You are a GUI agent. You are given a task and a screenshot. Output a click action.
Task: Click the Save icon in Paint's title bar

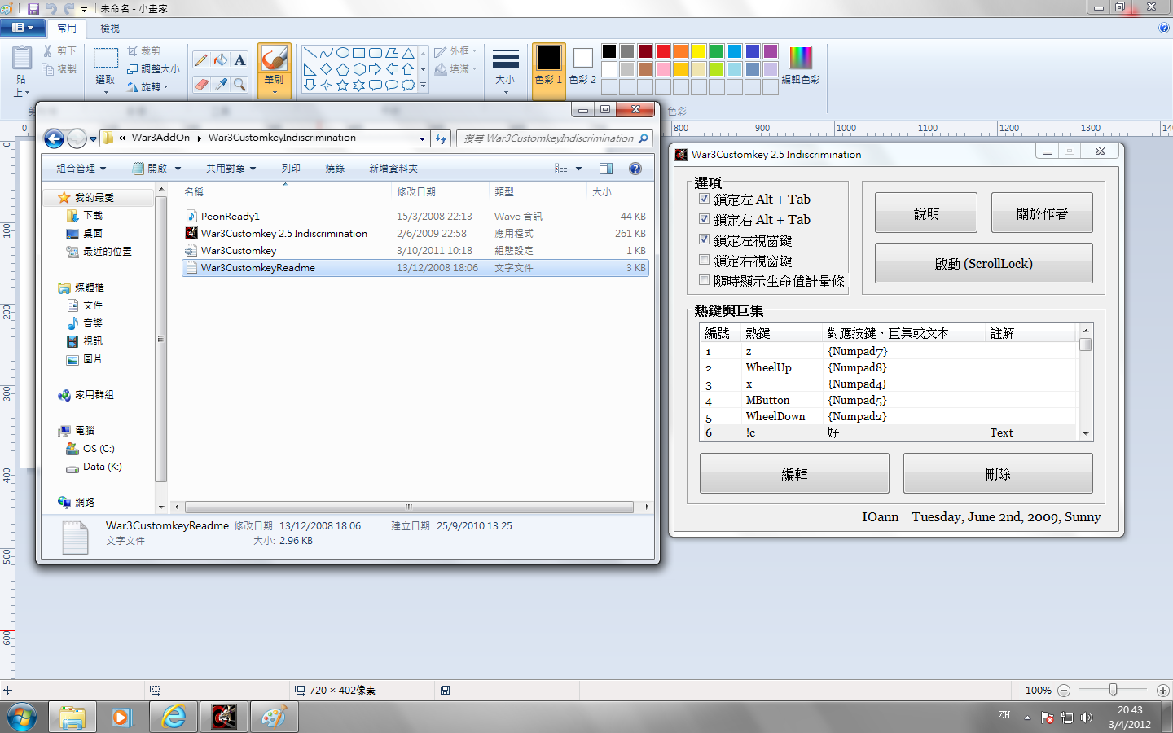point(33,8)
